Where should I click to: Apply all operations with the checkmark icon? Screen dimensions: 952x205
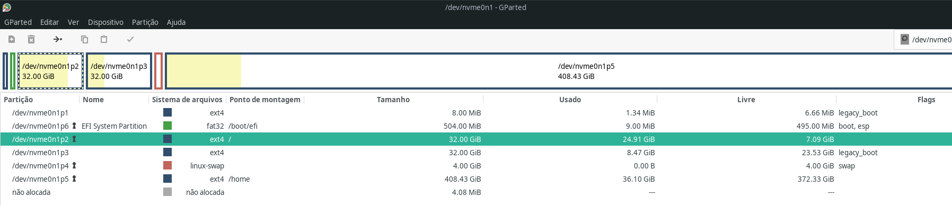pyautogui.click(x=130, y=39)
